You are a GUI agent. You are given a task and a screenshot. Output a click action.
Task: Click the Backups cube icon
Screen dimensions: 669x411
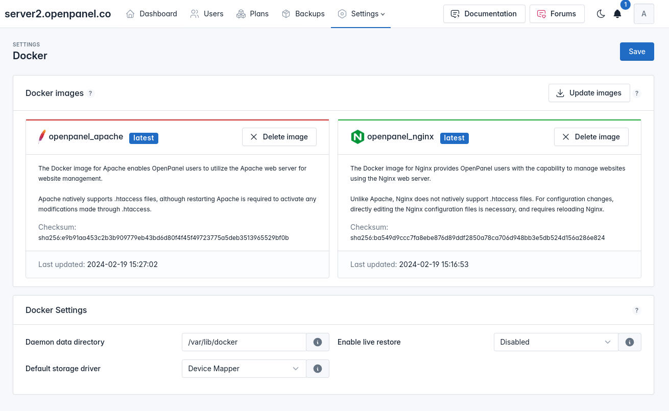pyautogui.click(x=286, y=14)
